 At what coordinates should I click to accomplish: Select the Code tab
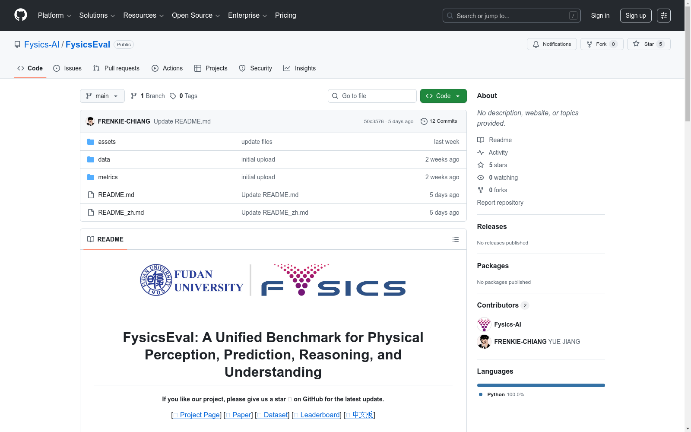coord(30,68)
